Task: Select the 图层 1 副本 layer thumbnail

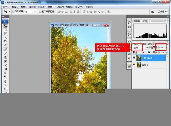Action: click(139, 58)
